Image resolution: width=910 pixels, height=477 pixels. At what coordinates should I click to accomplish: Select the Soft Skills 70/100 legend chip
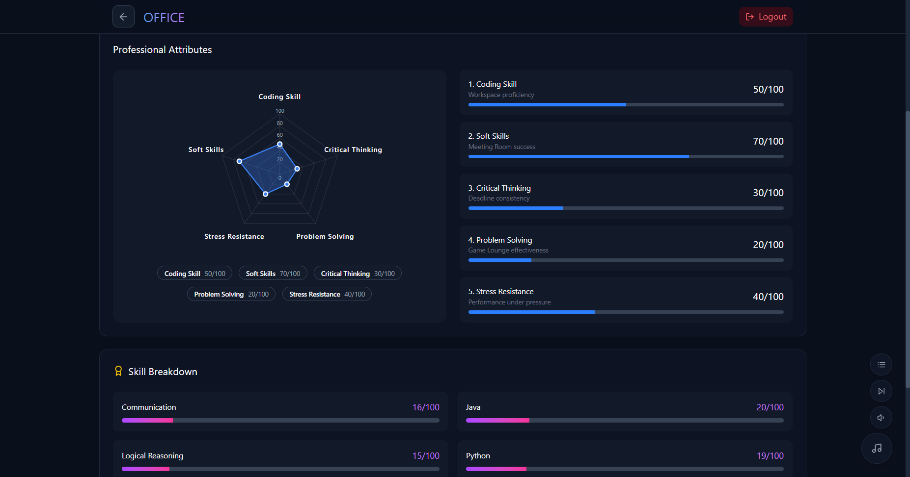[x=273, y=274]
